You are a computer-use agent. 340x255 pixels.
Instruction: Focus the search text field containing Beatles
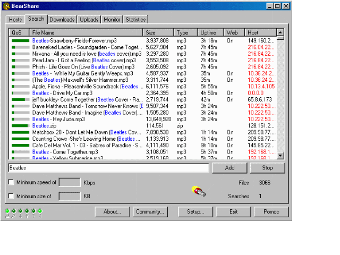108,168
